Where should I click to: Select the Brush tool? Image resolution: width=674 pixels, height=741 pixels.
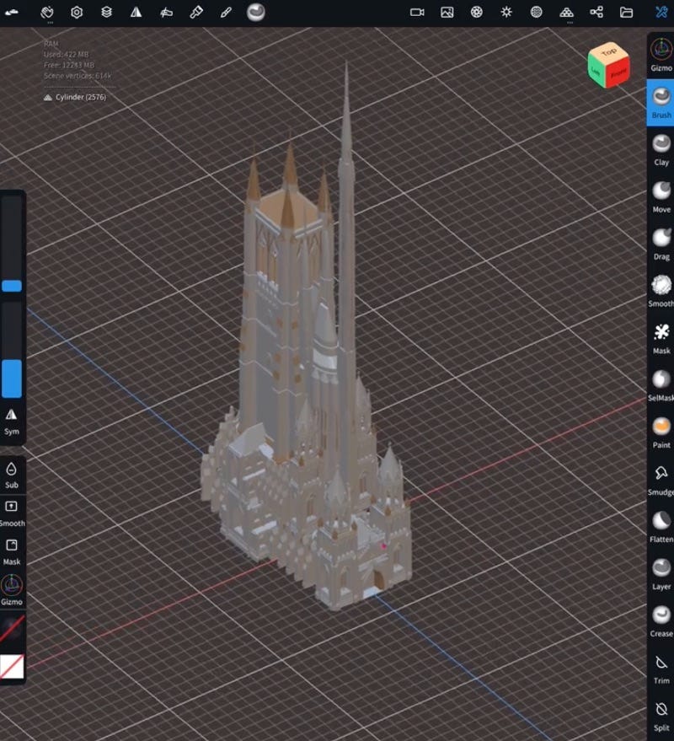[x=661, y=103]
